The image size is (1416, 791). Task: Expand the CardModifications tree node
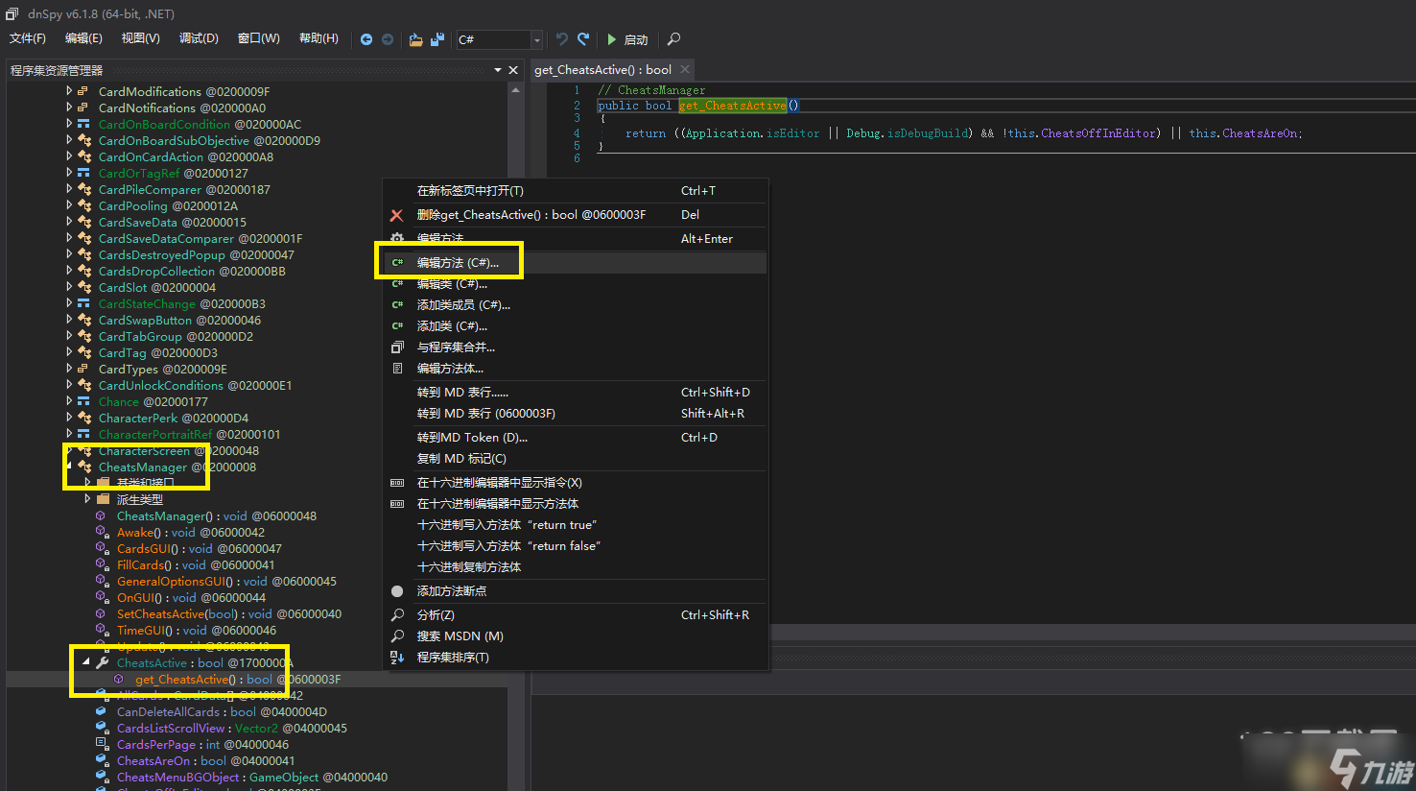pyautogui.click(x=69, y=91)
